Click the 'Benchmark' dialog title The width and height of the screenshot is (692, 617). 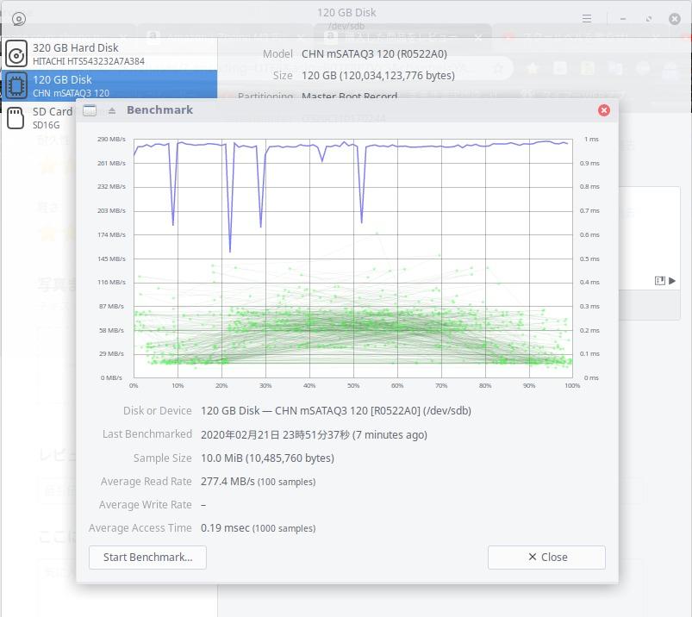coord(159,110)
